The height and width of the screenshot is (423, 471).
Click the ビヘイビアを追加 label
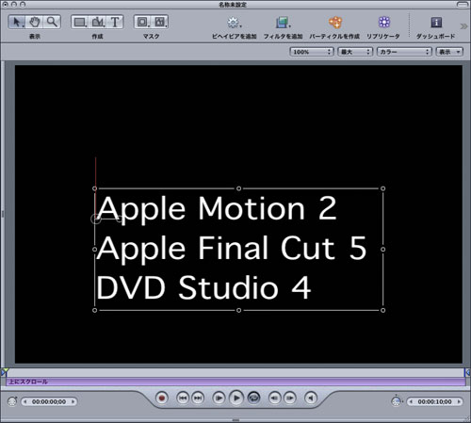(235, 37)
